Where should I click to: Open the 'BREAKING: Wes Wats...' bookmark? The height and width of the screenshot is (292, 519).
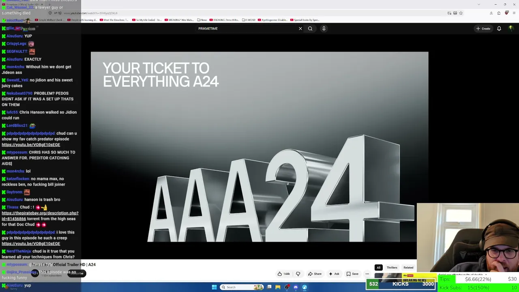point(179,20)
